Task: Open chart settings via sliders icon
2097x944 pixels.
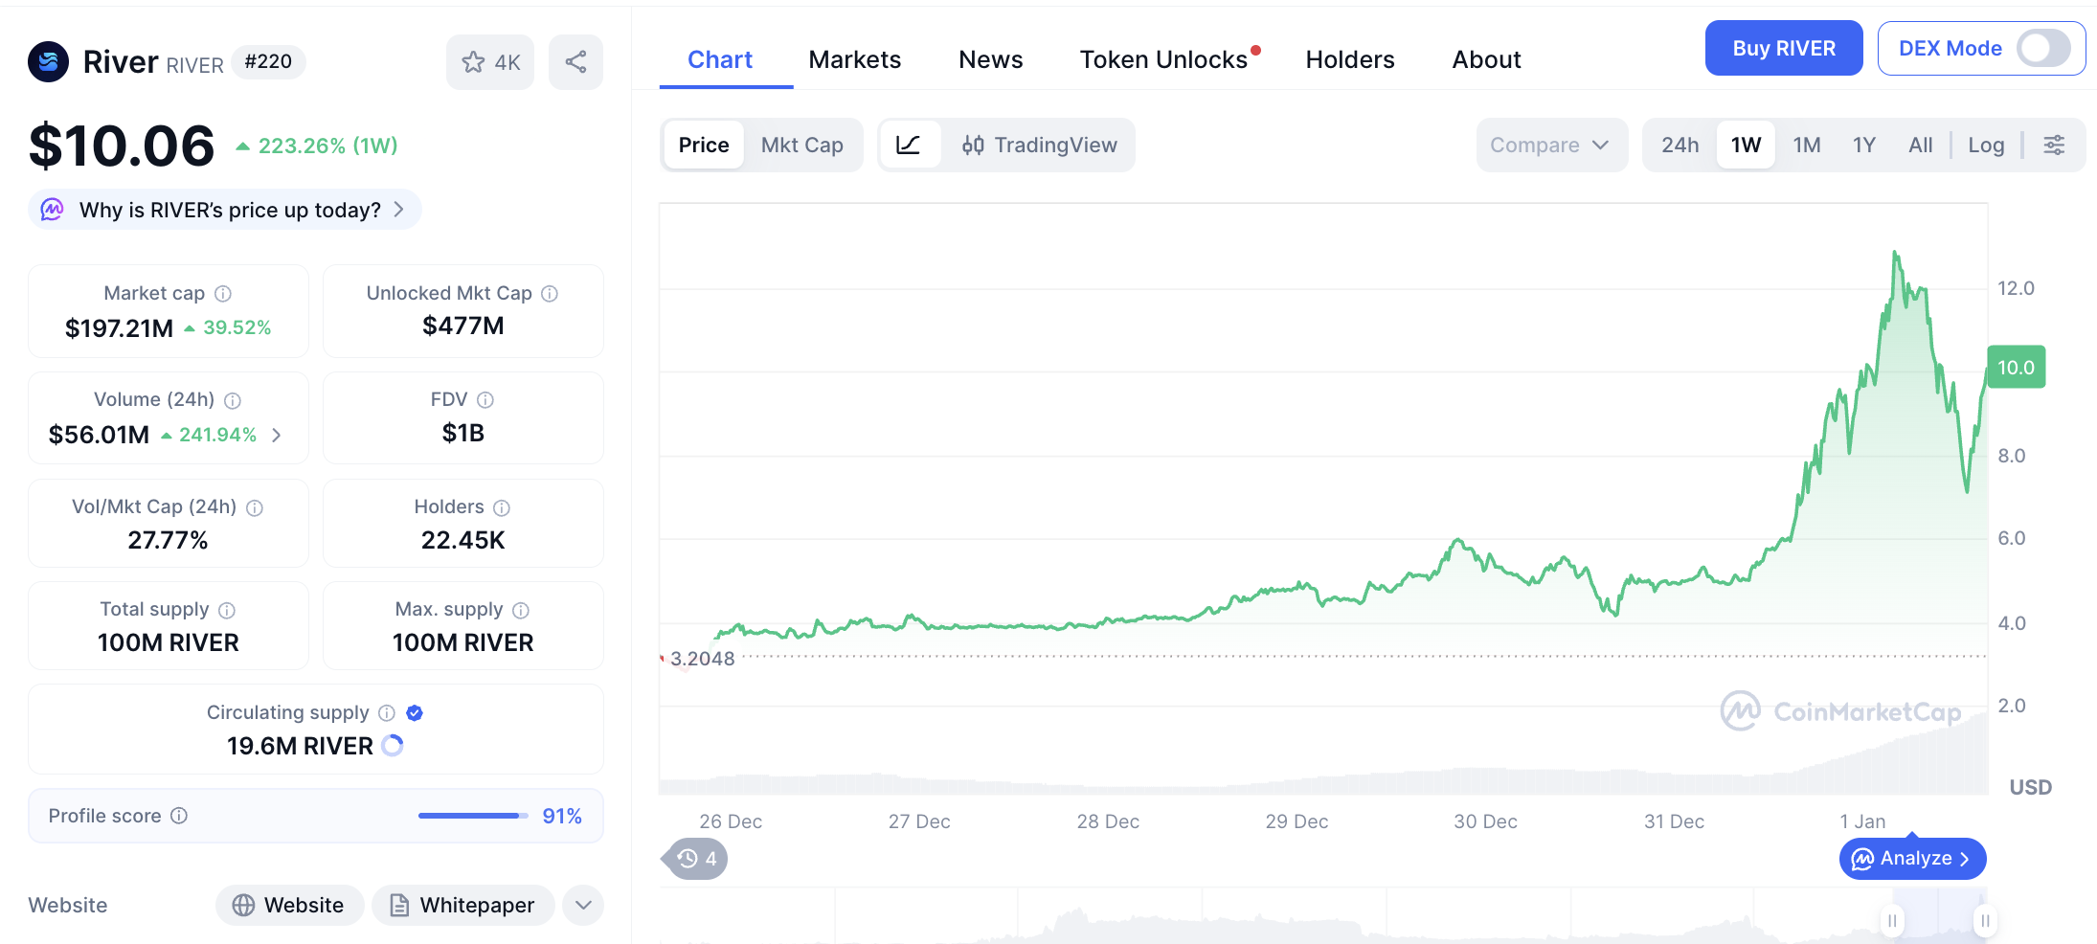Action: click(x=2054, y=145)
